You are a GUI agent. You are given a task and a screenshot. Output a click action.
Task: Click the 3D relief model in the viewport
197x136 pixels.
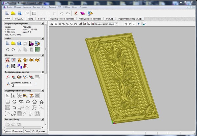pos(122,78)
